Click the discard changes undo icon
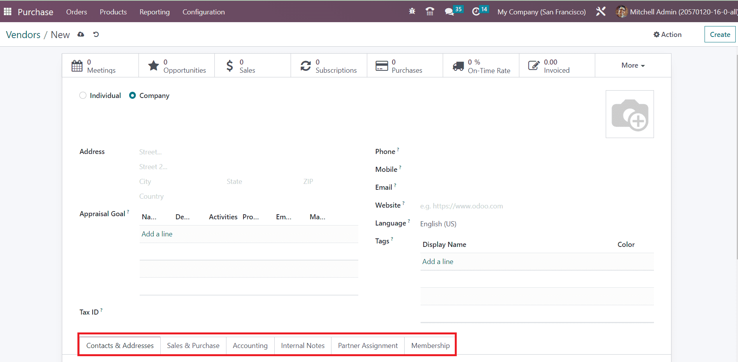This screenshot has height=362, width=738. click(96, 35)
